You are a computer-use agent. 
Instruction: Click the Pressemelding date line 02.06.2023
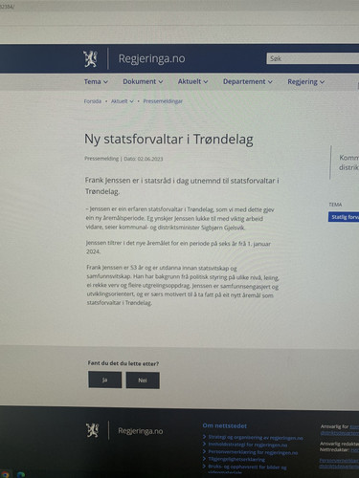pos(123,159)
